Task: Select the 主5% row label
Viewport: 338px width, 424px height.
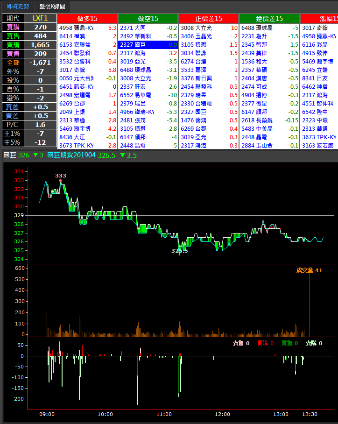Action: pyautogui.click(x=13, y=142)
